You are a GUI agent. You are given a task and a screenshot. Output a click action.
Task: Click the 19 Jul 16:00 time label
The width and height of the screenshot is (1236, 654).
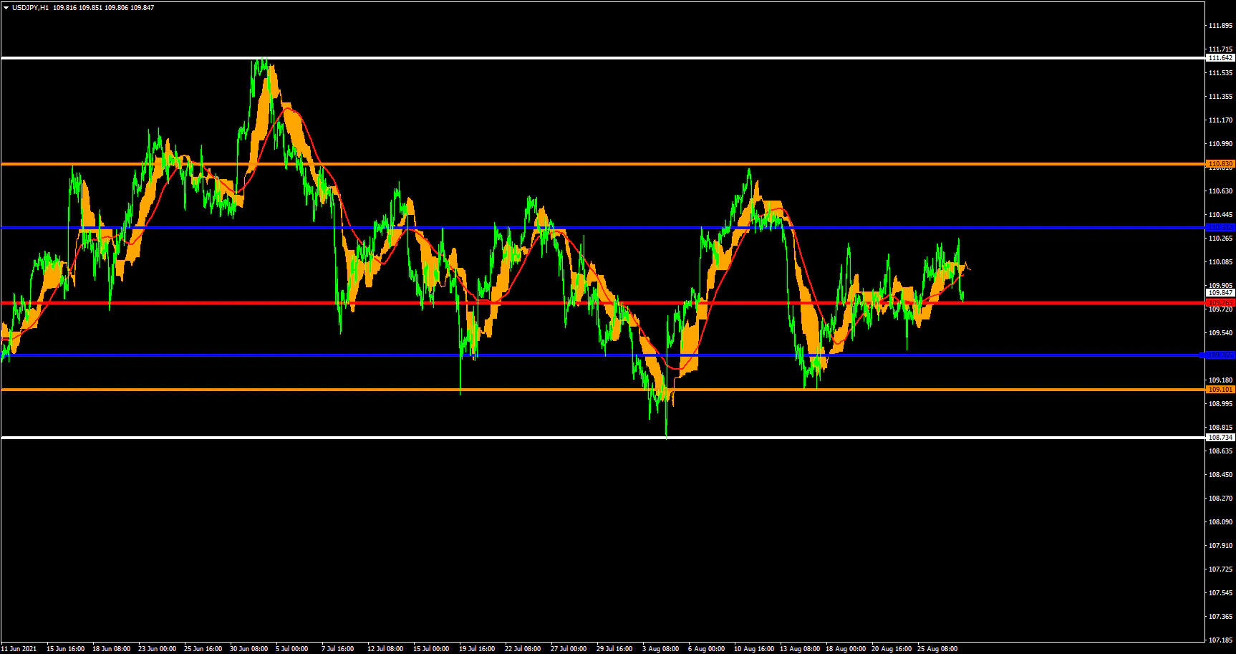[x=476, y=649]
